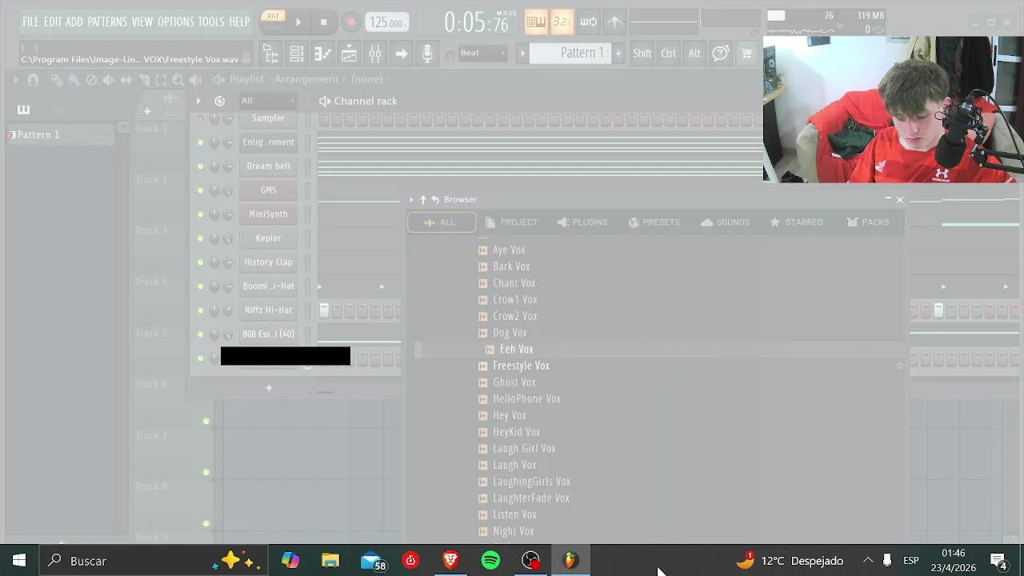Open the FILE menu
The image size is (1024, 576).
coord(30,22)
